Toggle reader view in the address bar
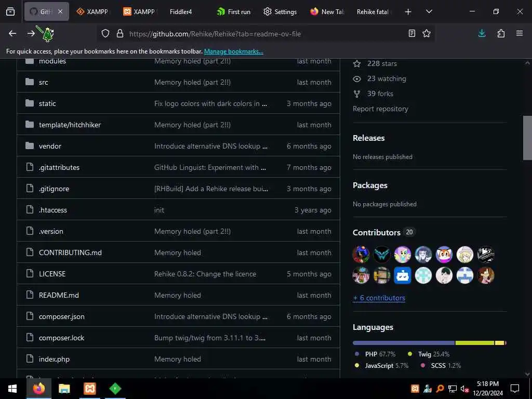Screen dimensions: 532x399 411,33
